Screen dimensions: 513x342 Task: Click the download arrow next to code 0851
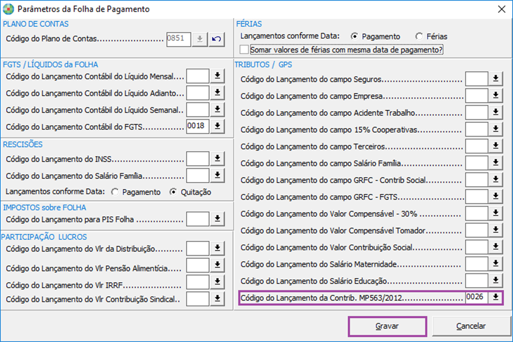(x=200, y=39)
